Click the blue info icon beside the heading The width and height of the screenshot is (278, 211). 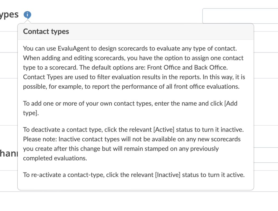[x=27, y=15]
